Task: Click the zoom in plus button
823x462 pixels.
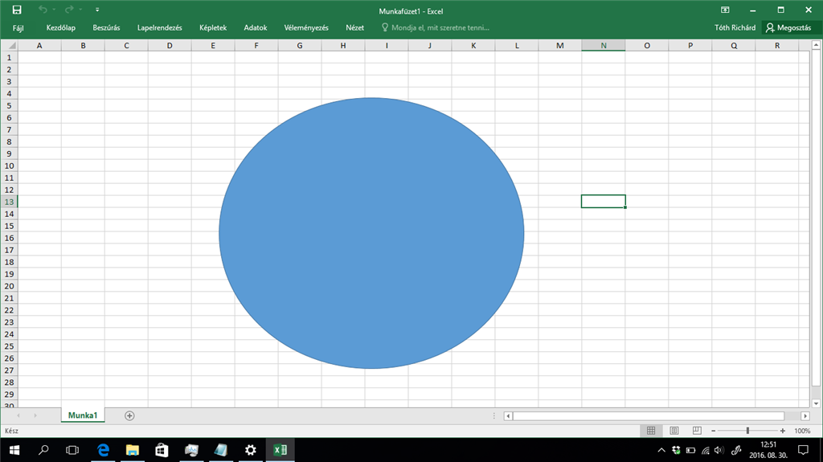Action: pos(783,431)
